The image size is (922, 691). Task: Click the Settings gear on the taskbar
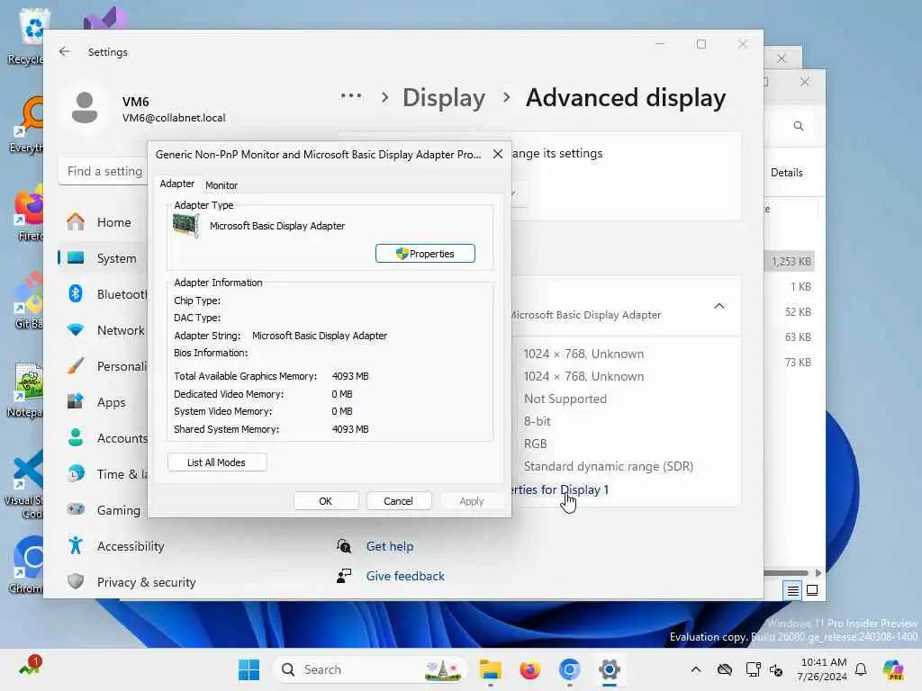tap(610, 669)
